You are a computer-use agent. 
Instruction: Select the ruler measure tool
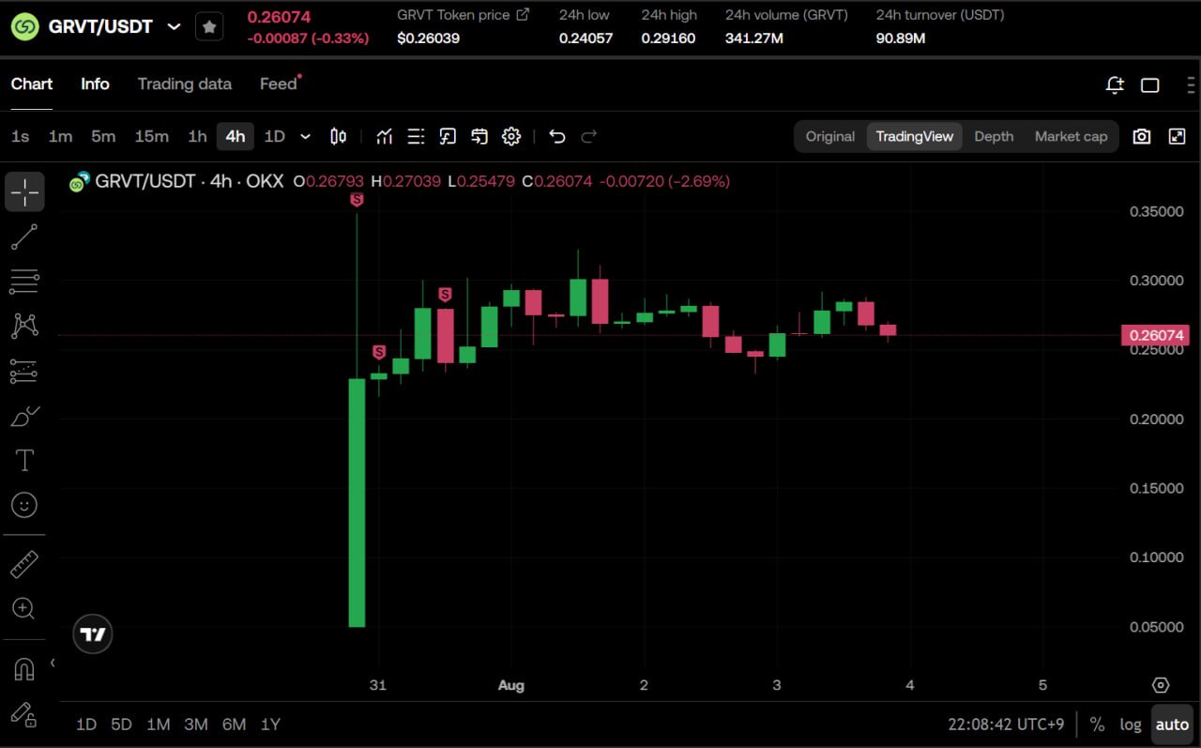pos(24,564)
